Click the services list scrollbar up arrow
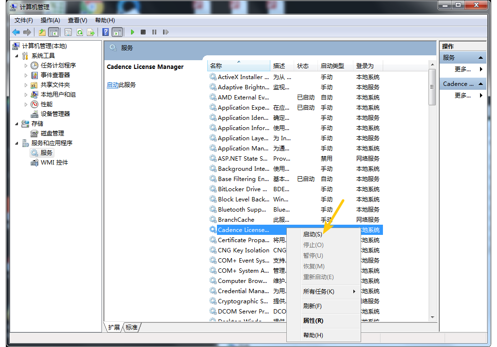497x347 pixels. [432, 65]
